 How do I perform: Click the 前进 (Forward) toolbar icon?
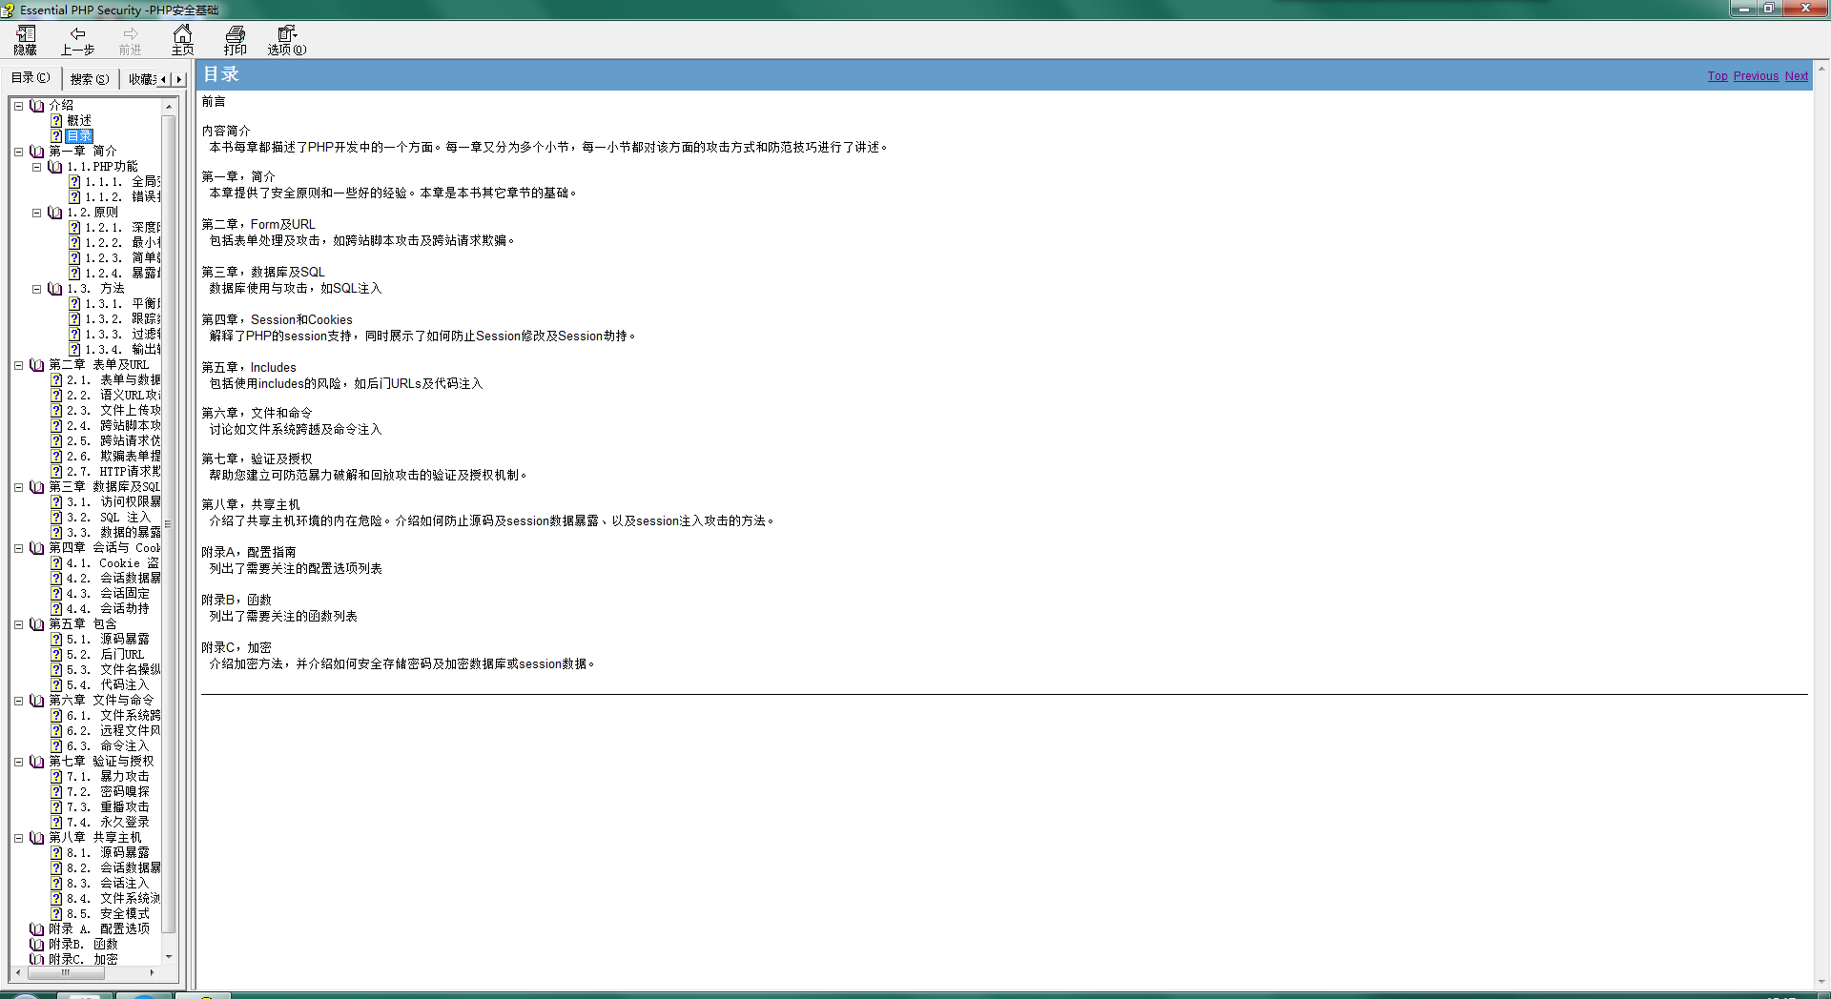point(131,40)
